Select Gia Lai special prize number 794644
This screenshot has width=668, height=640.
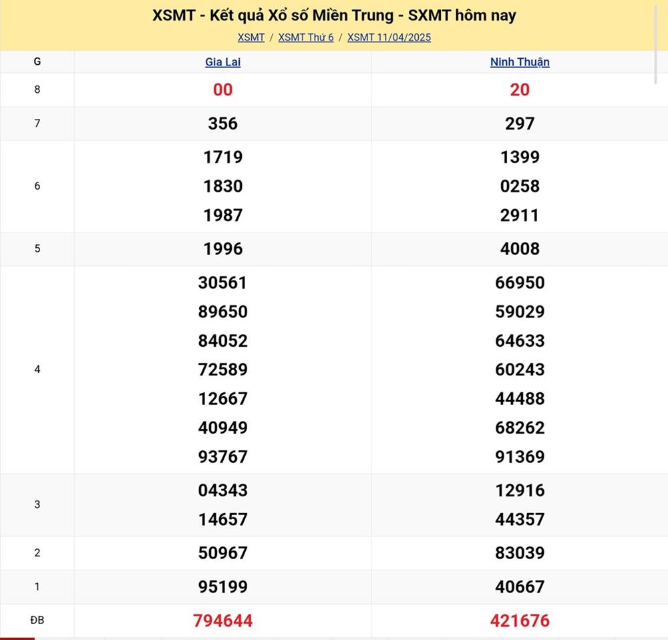[x=222, y=621]
